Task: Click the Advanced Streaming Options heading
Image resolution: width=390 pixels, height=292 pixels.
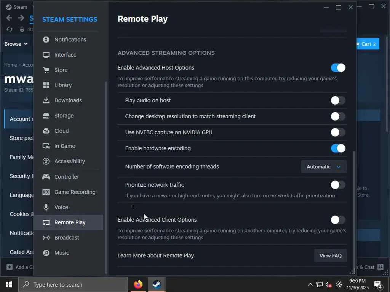Action: pyautogui.click(x=166, y=53)
